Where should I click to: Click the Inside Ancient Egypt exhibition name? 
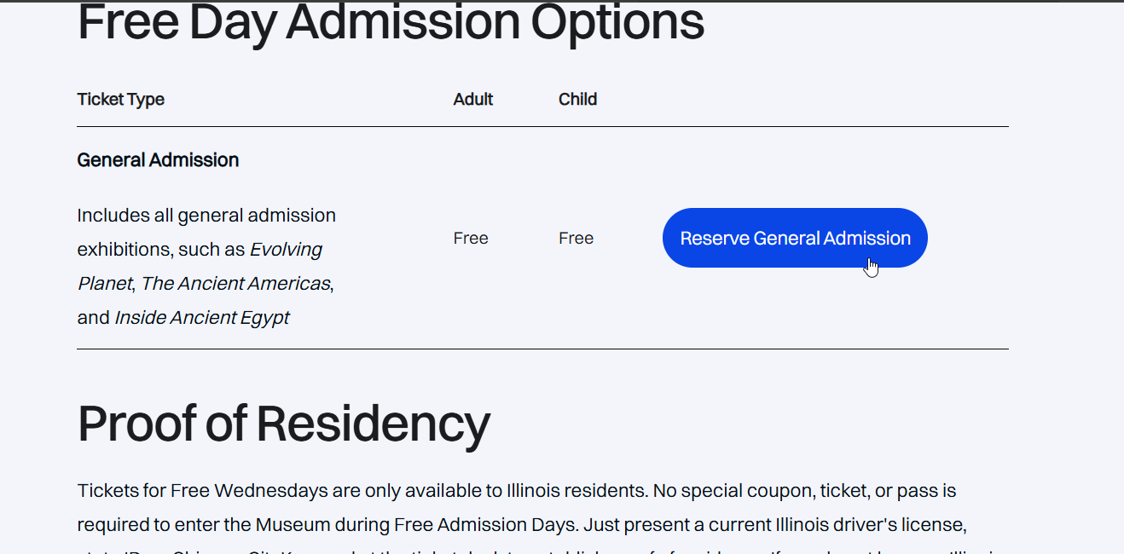[202, 318]
